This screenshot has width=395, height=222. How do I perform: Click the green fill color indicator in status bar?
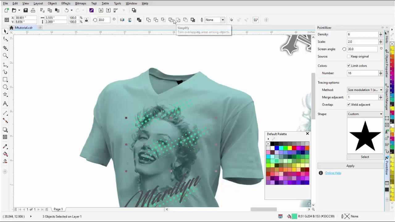(x=294, y=216)
